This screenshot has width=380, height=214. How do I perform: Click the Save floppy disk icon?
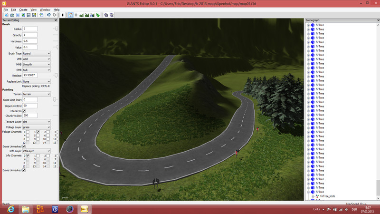[x=28, y=15]
